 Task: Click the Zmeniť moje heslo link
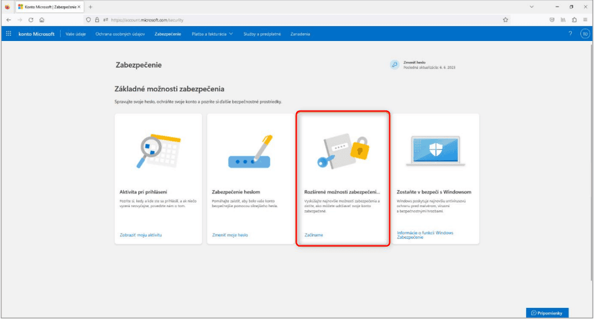tap(230, 234)
